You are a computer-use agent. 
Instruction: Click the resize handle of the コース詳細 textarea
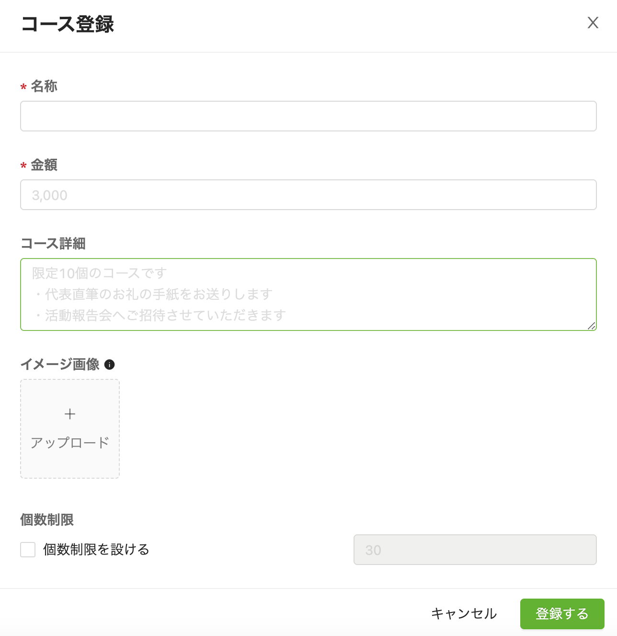click(592, 326)
